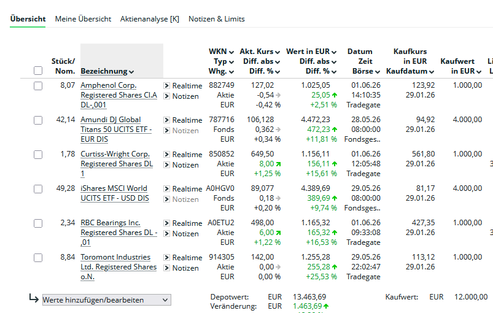Sort by Bezeichnung column header

point(107,71)
